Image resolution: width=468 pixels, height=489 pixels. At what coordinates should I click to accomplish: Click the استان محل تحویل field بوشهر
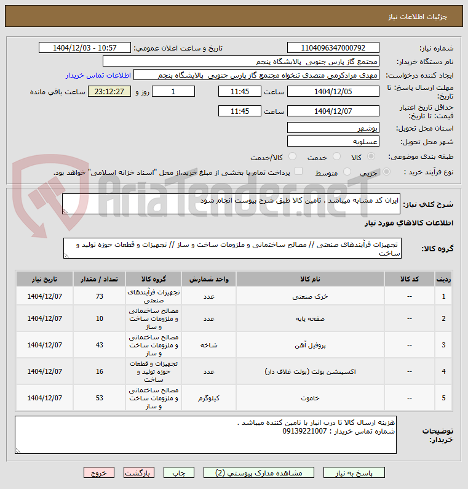(x=333, y=127)
